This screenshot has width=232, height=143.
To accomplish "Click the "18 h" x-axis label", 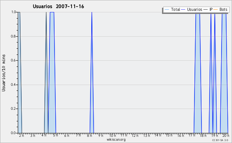I will [x=203, y=135].
